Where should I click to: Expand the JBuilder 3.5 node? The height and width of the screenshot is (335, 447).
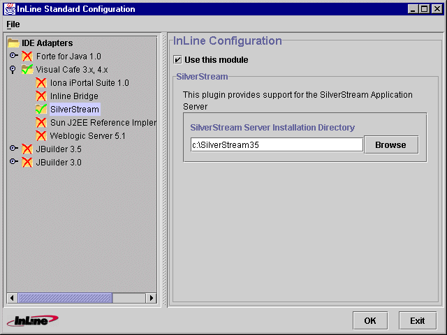(x=13, y=148)
